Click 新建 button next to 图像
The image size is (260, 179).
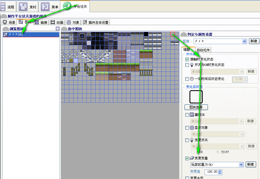coord(254,41)
